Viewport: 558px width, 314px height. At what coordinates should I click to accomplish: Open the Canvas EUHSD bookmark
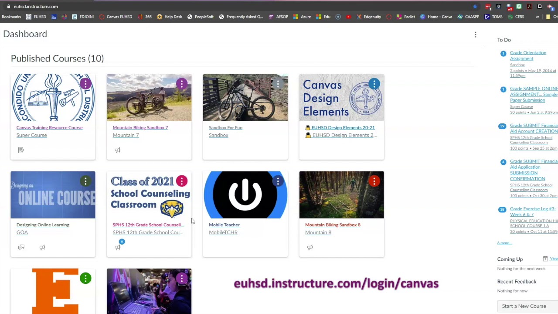116,17
